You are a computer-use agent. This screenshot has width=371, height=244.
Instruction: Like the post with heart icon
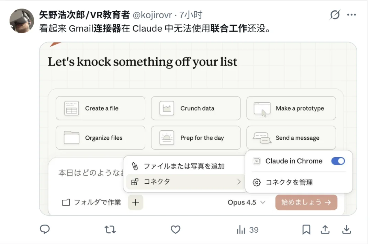(176, 229)
